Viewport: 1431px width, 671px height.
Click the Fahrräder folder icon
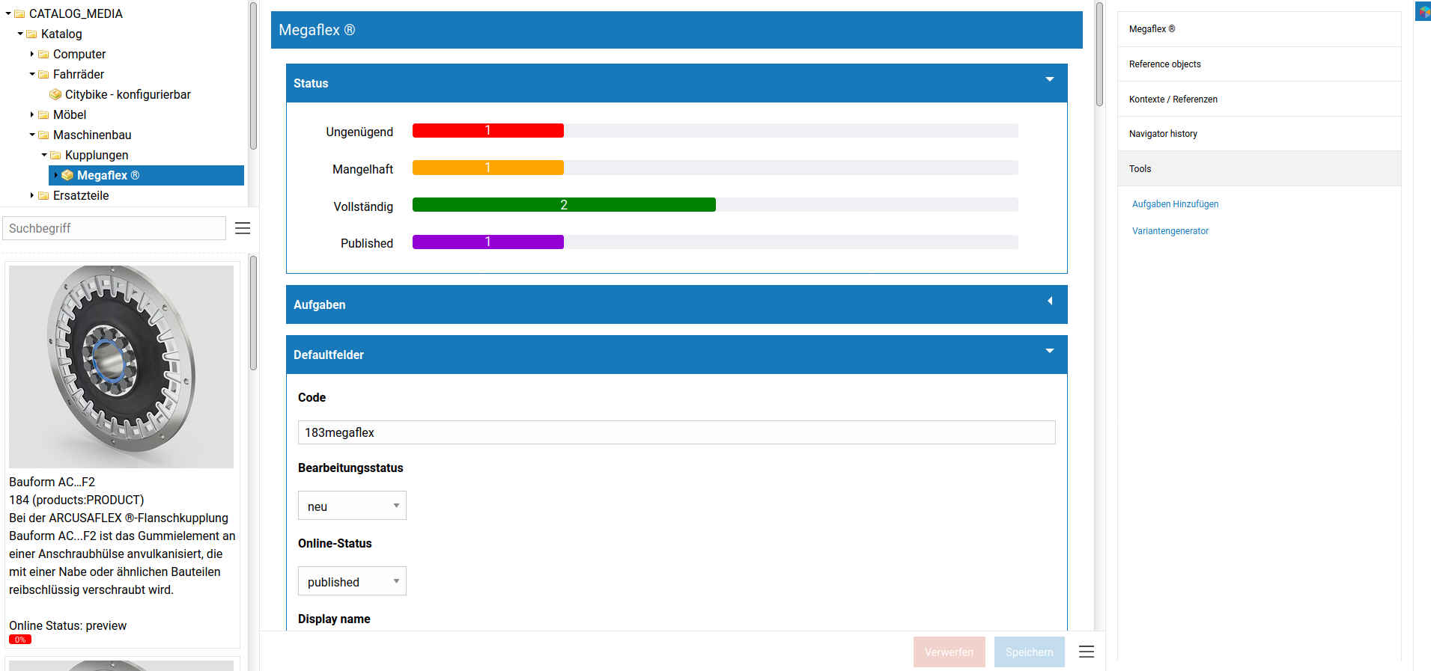pos(43,74)
